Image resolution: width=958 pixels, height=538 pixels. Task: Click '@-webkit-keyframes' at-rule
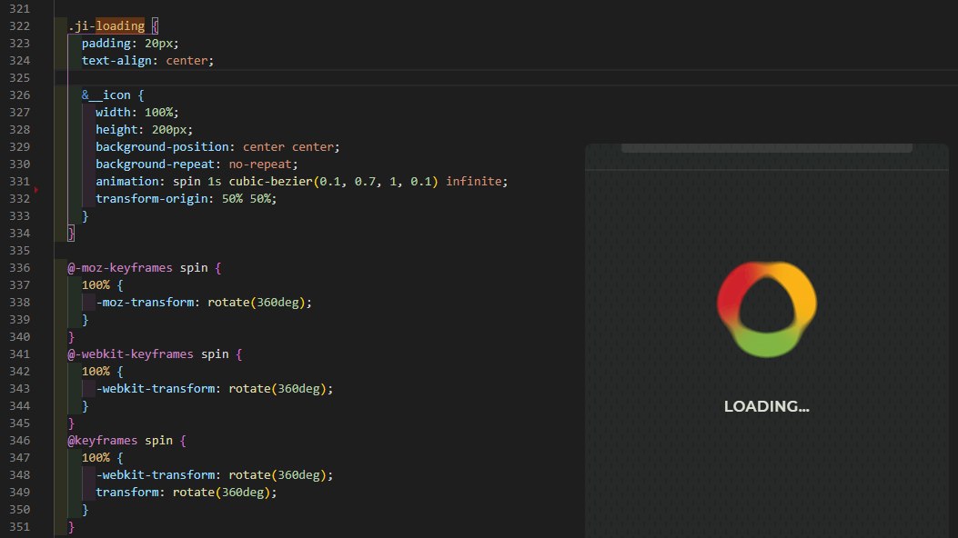(x=130, y=354)
